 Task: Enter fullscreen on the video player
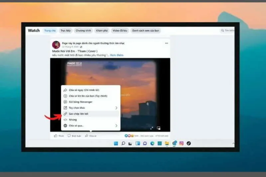coord(152,128)
